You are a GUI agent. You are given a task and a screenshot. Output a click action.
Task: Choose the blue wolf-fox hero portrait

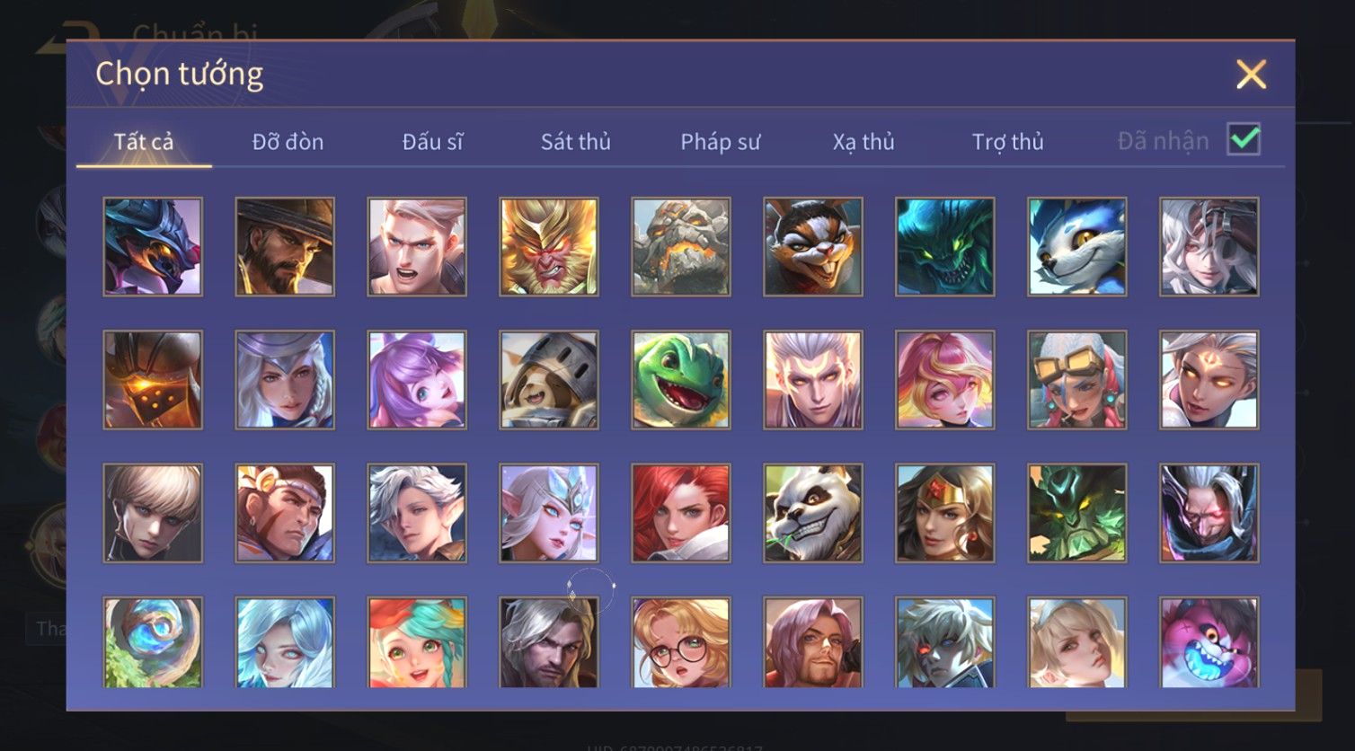1077,247
